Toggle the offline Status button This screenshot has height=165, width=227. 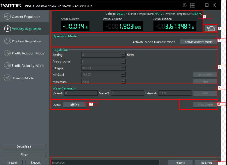click(74, 105)
